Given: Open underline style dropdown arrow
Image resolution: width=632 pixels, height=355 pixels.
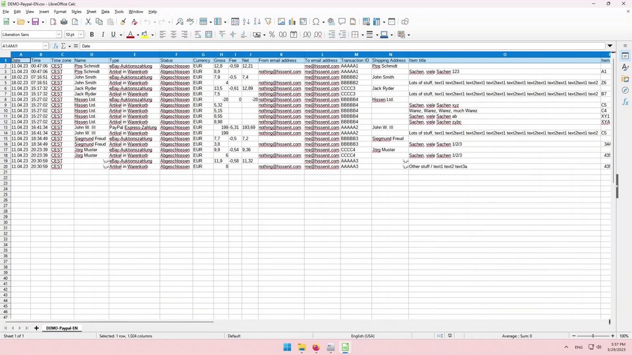Looking at the screenshot, I should [120, 35].
